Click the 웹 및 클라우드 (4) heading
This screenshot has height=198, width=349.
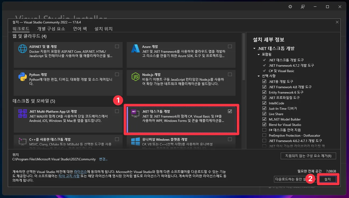30,36
